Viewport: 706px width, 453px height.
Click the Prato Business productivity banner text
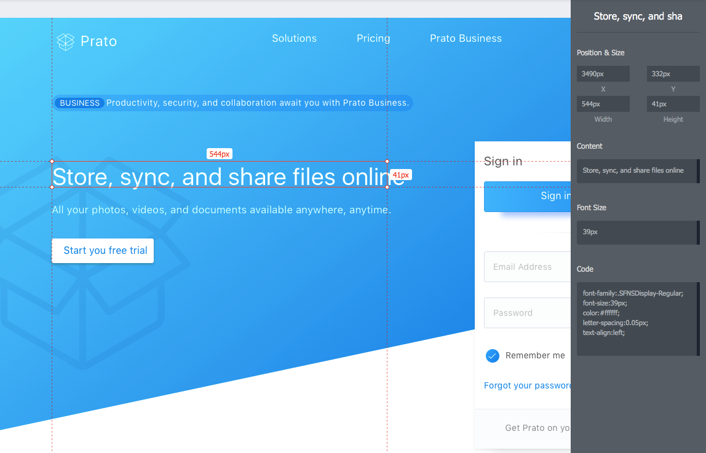[258, 103]
